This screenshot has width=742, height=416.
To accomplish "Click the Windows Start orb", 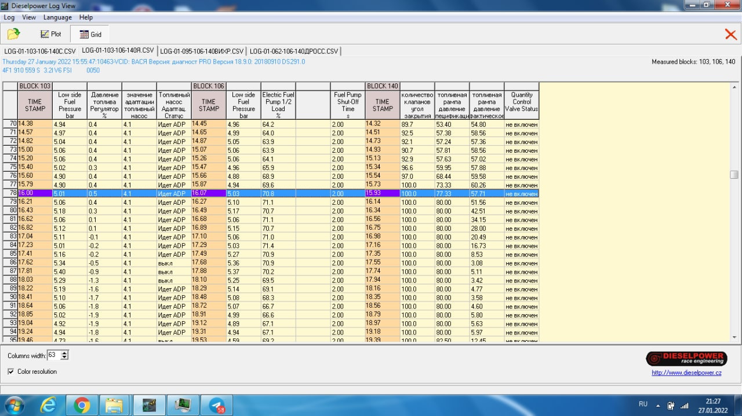I will (x=14, y=405).
